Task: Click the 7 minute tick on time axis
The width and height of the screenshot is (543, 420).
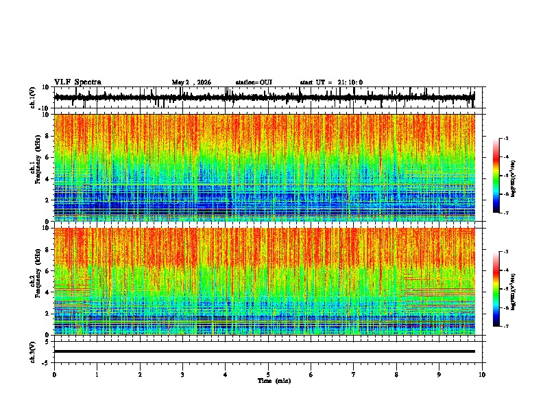Action: pos(354,375)
